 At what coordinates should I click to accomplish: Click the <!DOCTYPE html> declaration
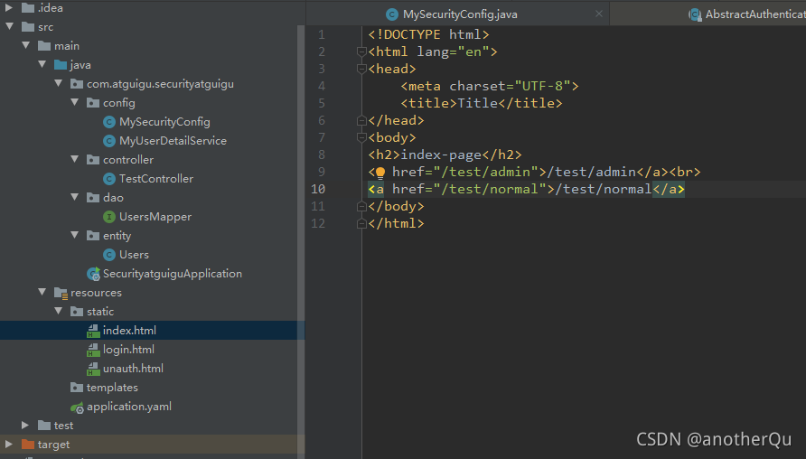coord(428,34)
